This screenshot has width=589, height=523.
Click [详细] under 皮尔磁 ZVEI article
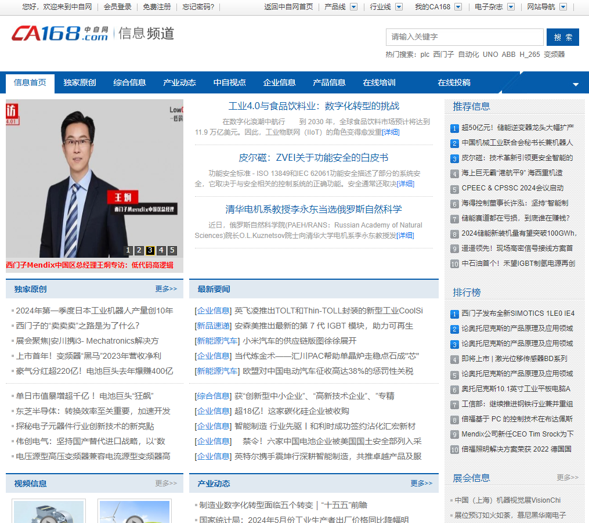pyautogui.click(x=405, y=184)
